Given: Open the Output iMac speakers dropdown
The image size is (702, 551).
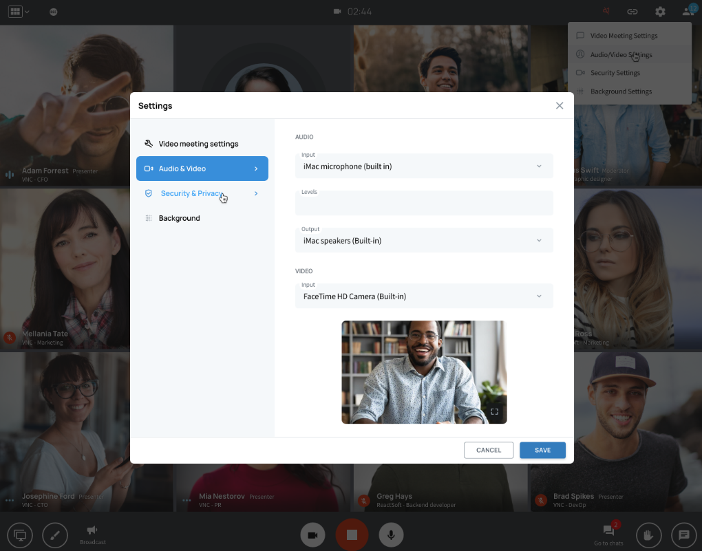Looking at the screenshot, I should click(x=424, y=240).
